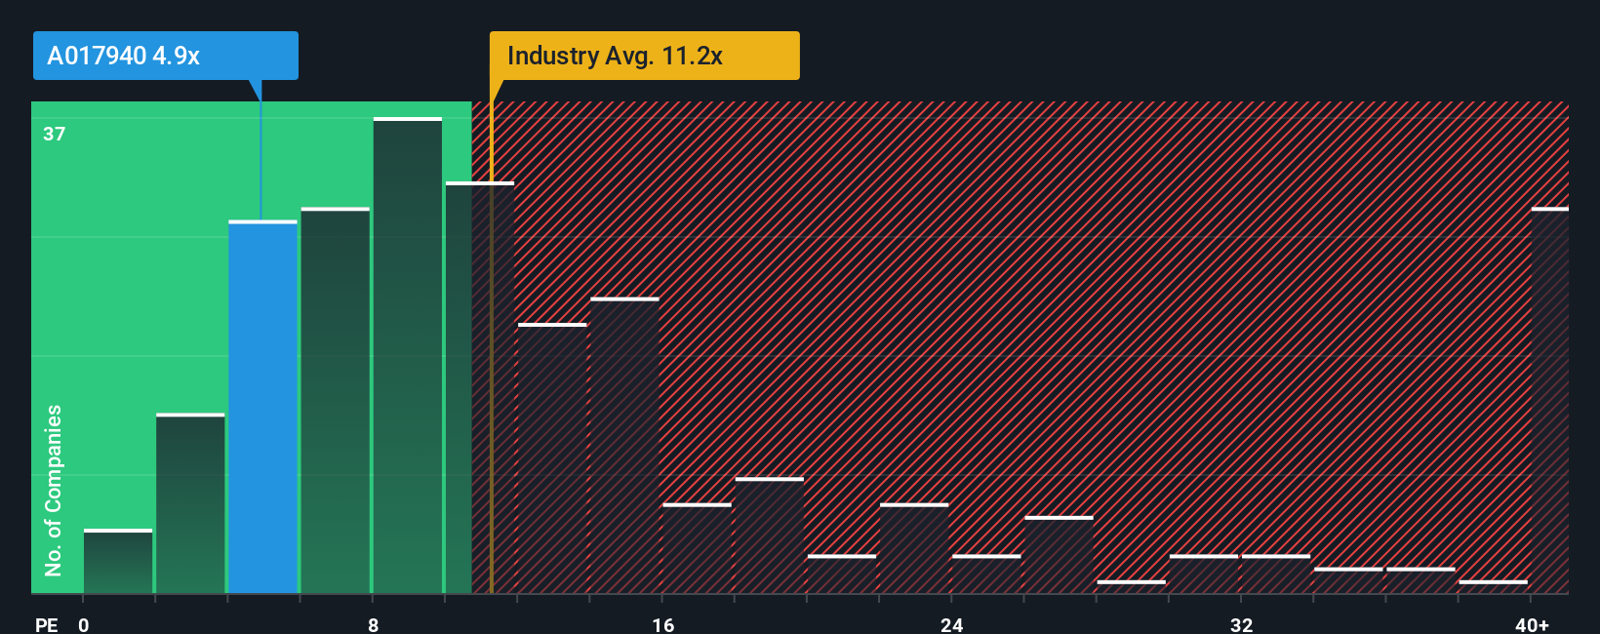
Task: Click the bar just left of PE 16
Action: (x=624, y=445)
